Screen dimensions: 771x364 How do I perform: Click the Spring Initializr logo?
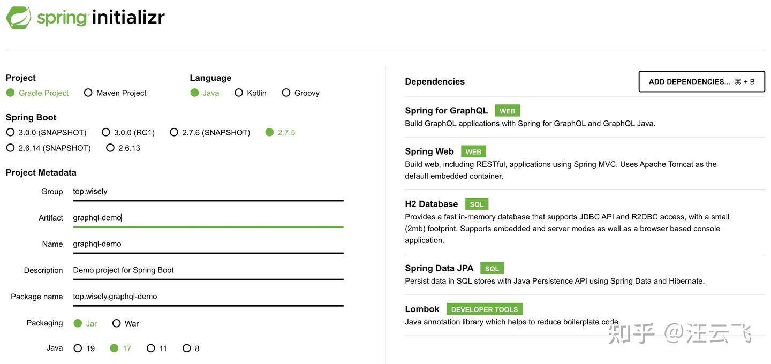coord(86,17)
